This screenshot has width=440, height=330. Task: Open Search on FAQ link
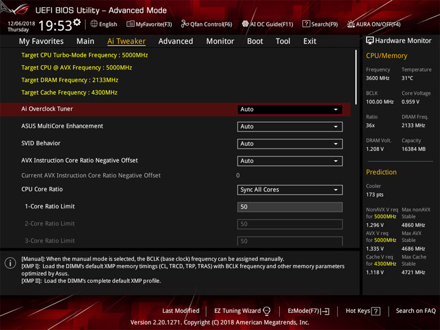(416, 310)
